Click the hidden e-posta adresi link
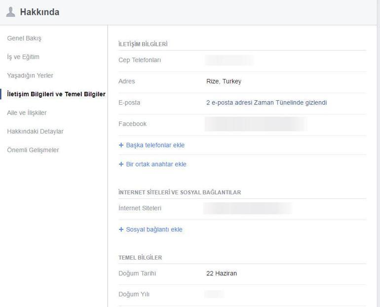Viewport: 380px width, 307px height. pyautogui.click(x=266, y=103)
